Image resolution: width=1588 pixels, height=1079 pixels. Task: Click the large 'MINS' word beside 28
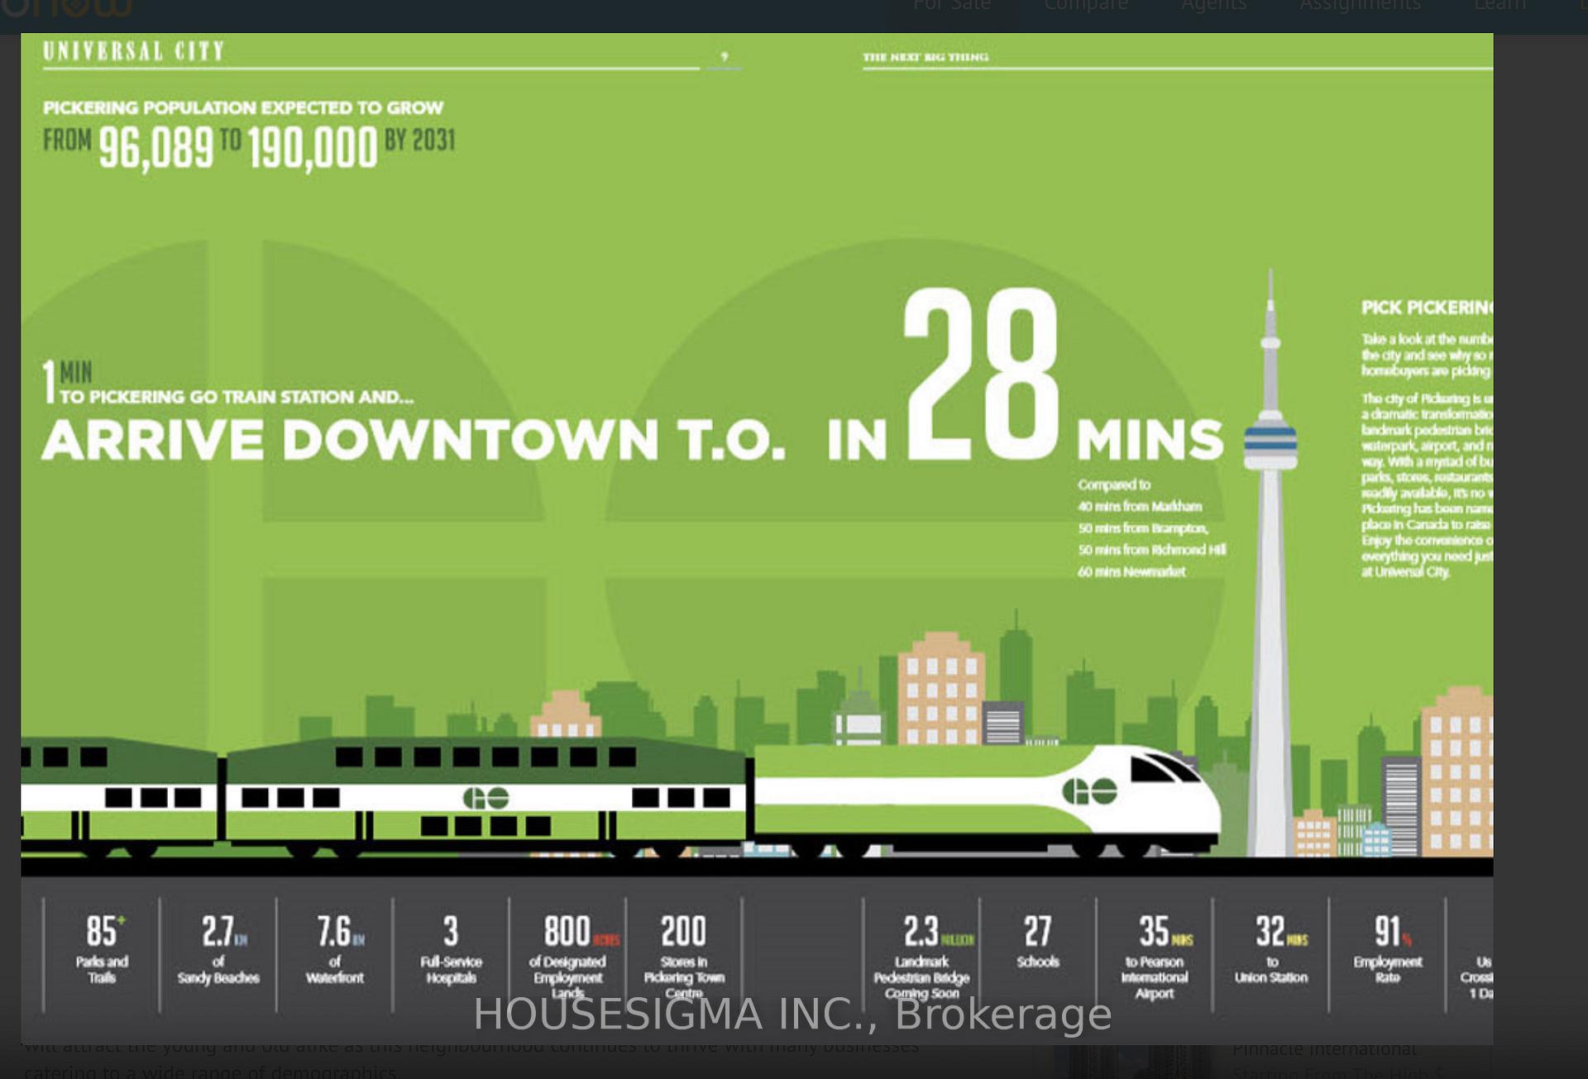coord(1150,439)
